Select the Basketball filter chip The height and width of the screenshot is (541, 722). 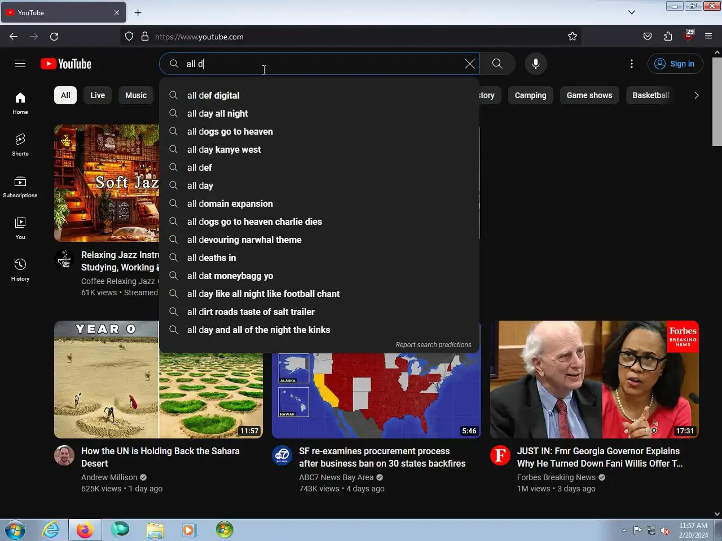point(651,95)
